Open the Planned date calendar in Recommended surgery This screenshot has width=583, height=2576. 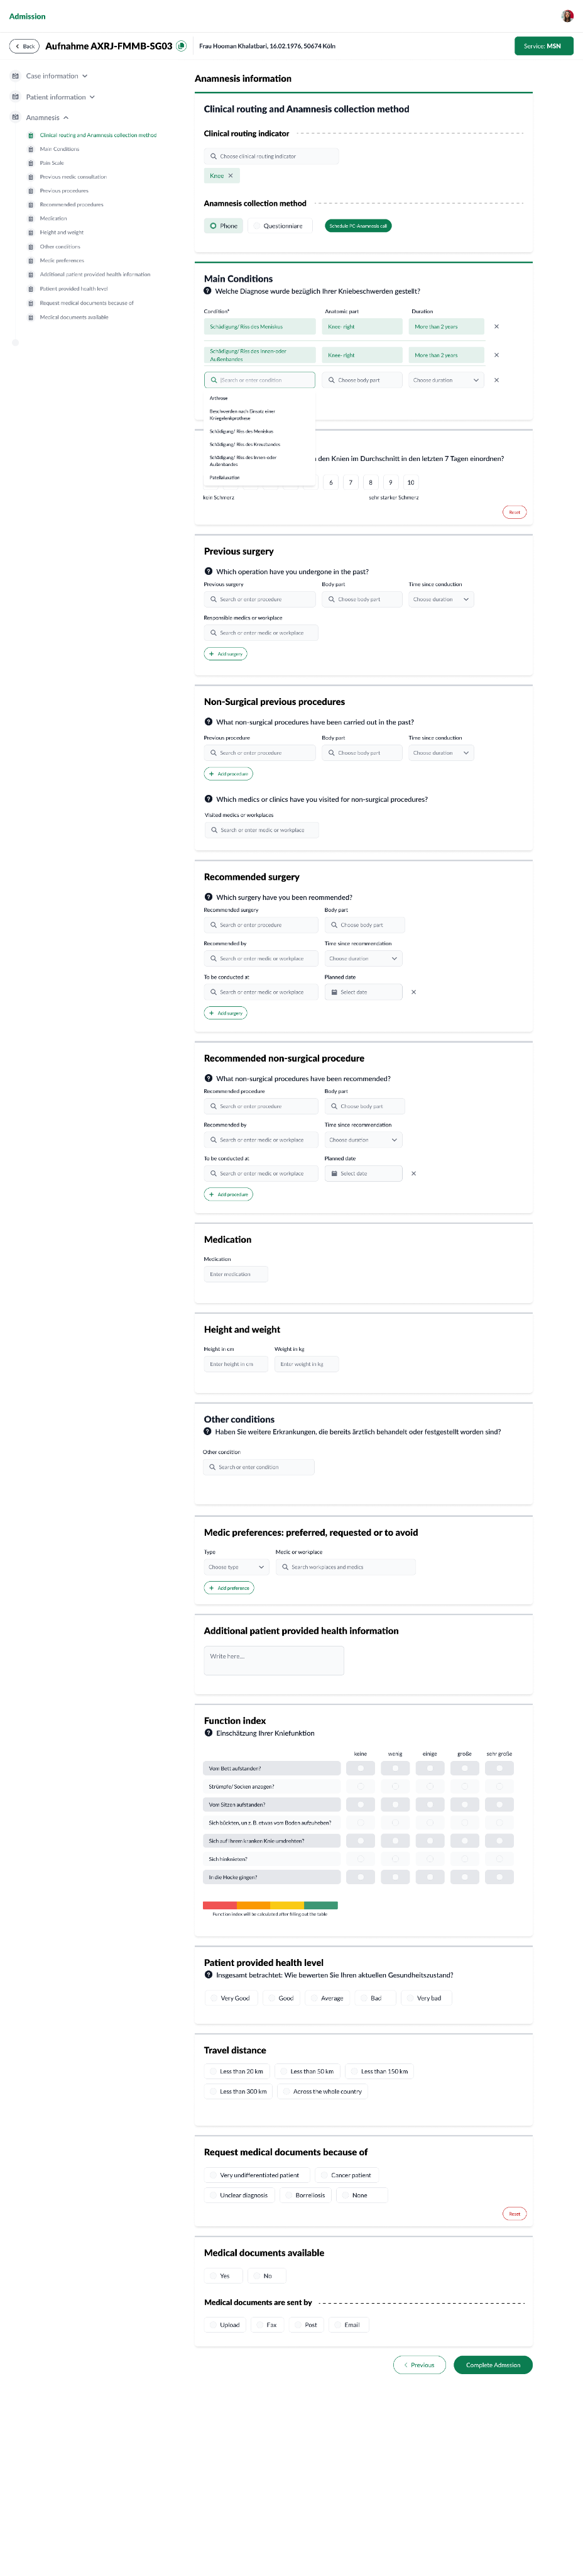point(362,992)
